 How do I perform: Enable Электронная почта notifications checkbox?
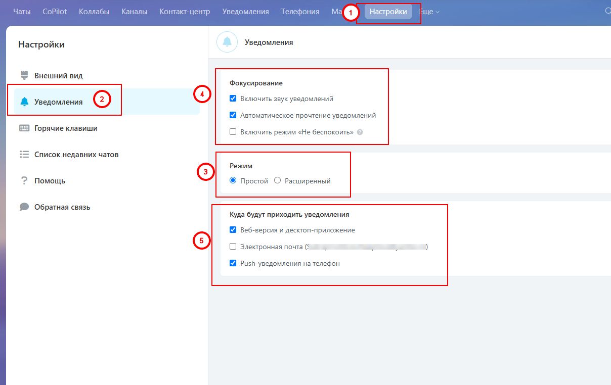point(233,247)
